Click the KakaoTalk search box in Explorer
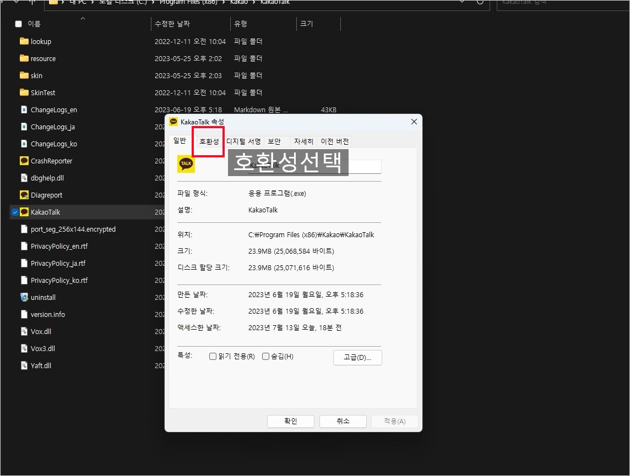Viewport: 630px width, 476px height. pyautogui.click(x=562, y=3)
